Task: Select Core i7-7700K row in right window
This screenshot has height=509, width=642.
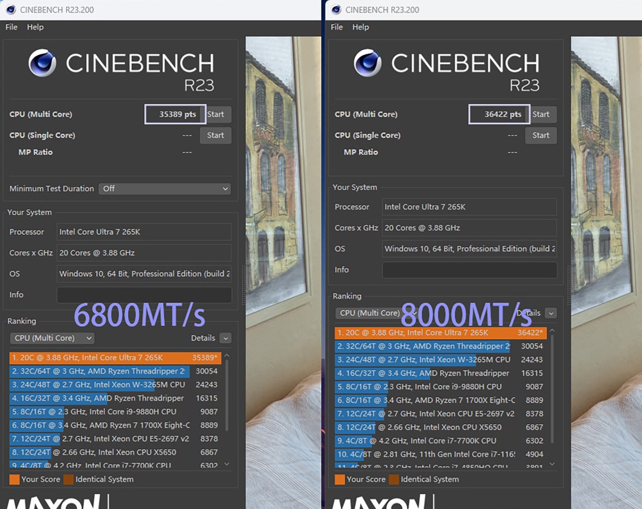Action: [x=440, y=441]
